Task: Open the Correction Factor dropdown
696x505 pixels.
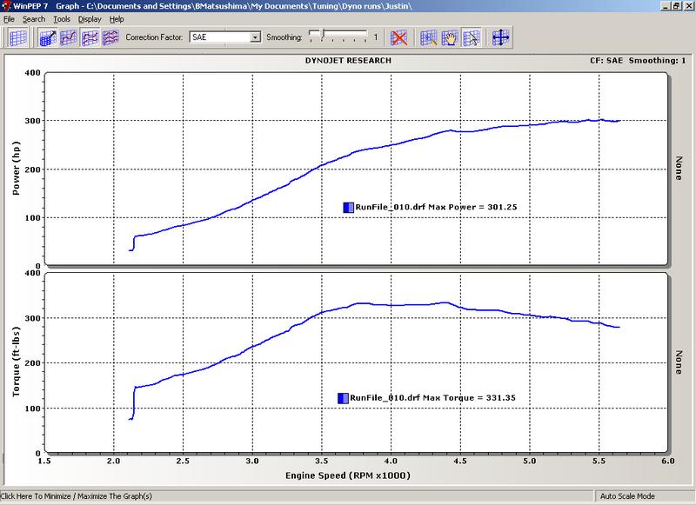Action: [255, 38]
